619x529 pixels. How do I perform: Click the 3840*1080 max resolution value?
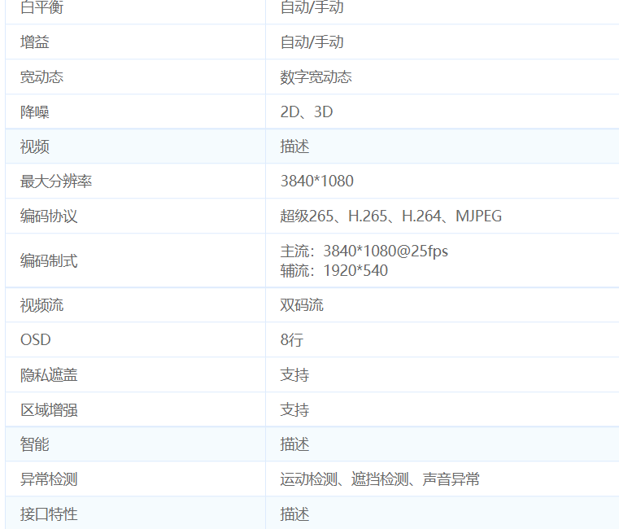(x=316, y=181)
